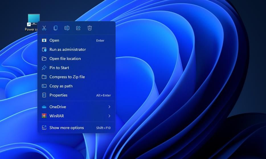Choose Copy as path
This screenshot has width=266, height=159.
click(x=76, y=86)
